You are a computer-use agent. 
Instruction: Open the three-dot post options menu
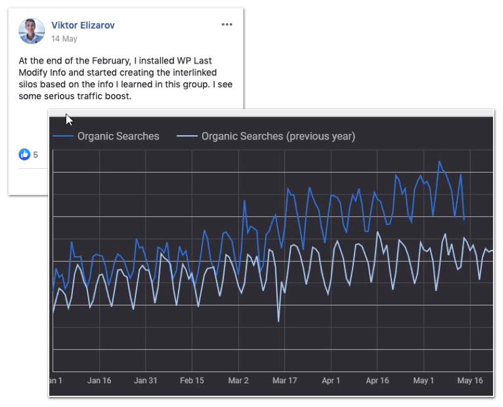[x=227, y=25]
